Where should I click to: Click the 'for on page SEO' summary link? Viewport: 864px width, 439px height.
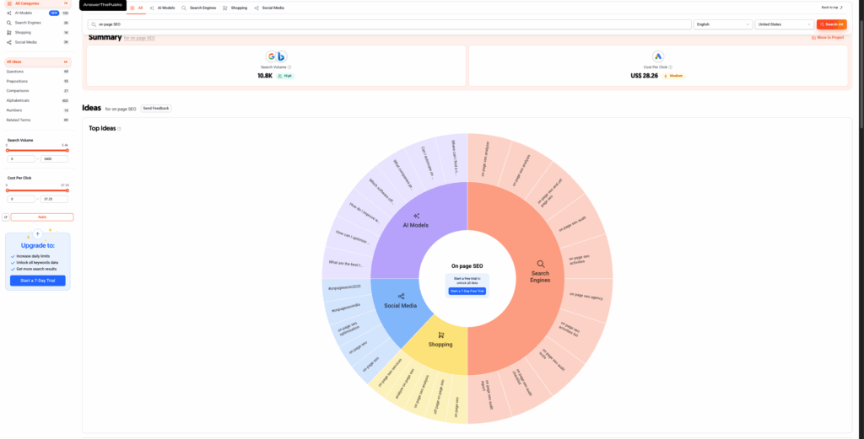(x=139, y=38)
